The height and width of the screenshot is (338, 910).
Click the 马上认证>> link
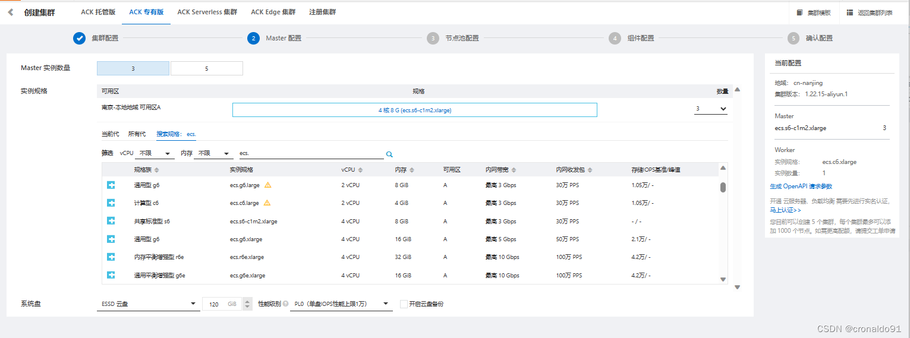point(785,210)
